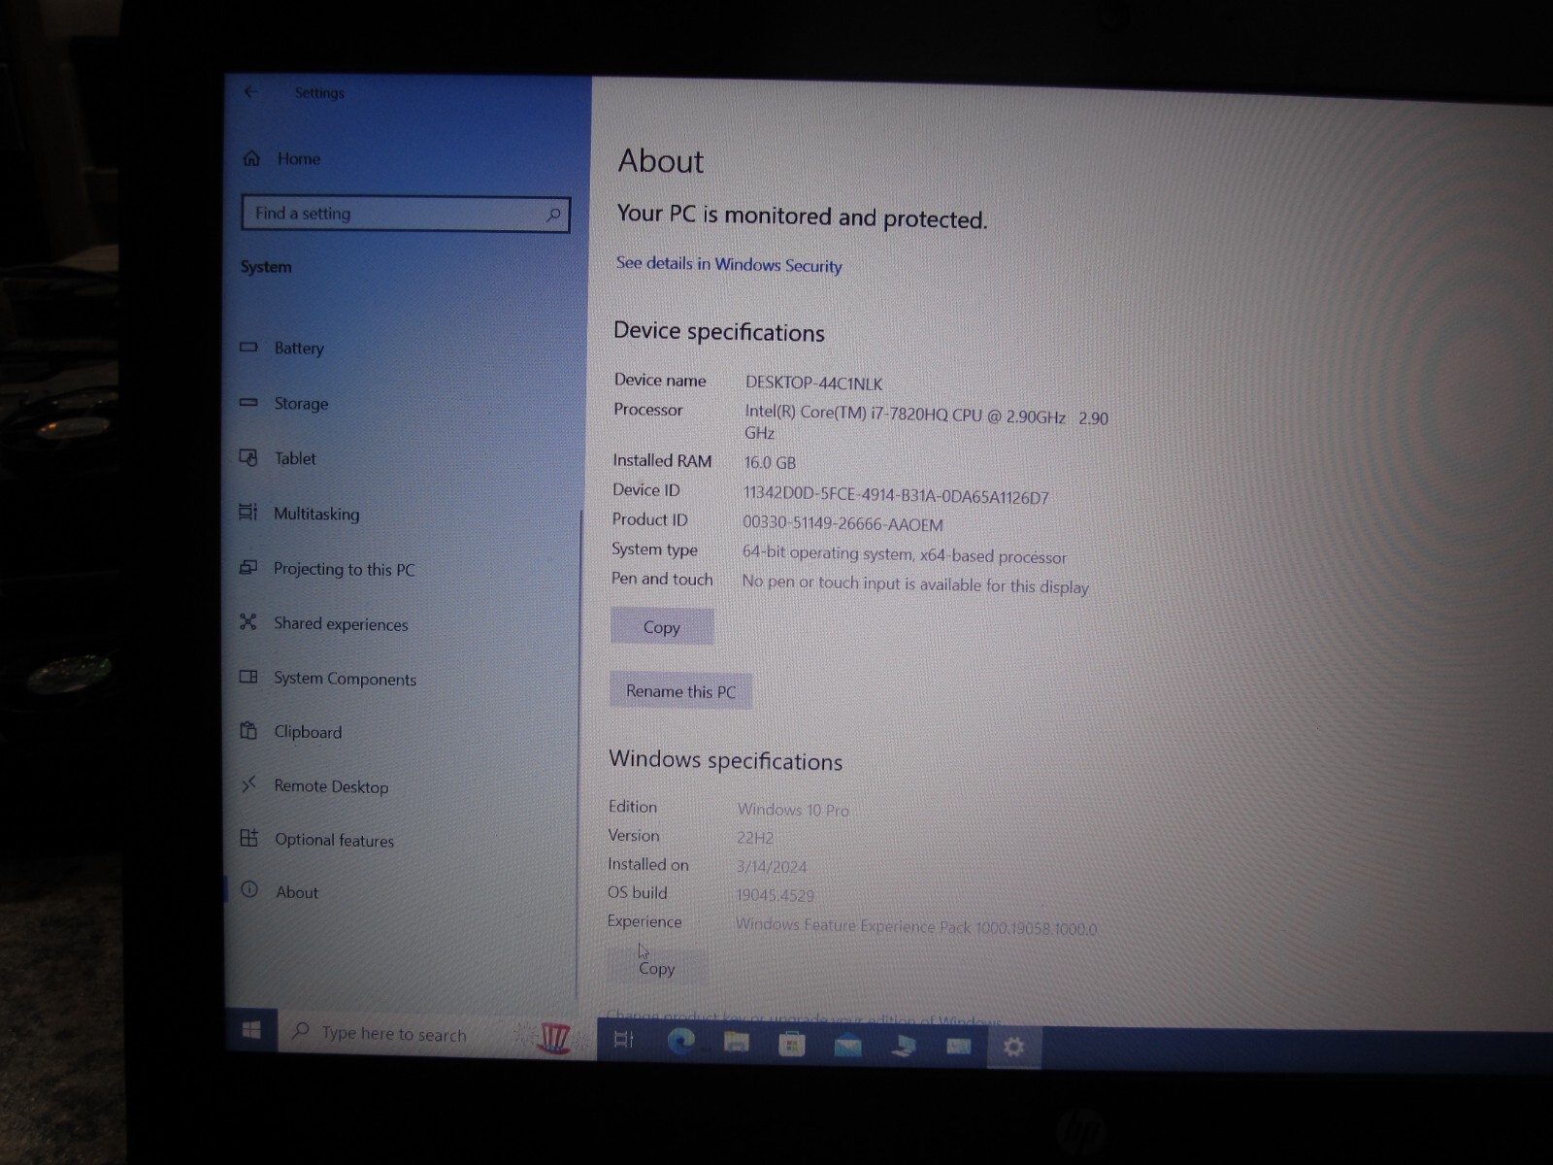The width and height of the screenshot is (1553, 1165).
Task: Open System Components settings
Action: coord(328,679)
